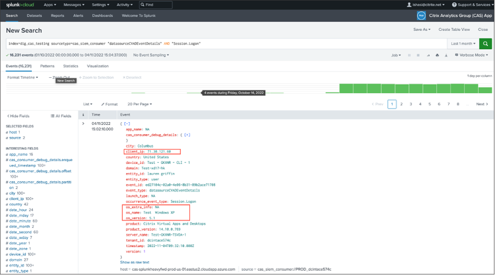Run search with the green magnifier button
Image resolution: width=495 pixels, height=275 pixels.
click(x=485, y=44)
